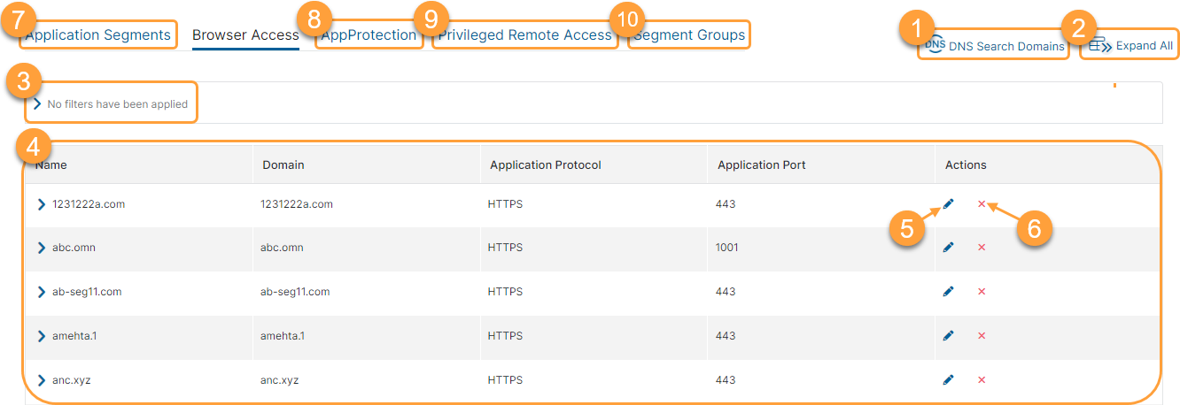Click port value 1001
Viewport: 1180px width, 405px height.
click(x=727, y=248)
